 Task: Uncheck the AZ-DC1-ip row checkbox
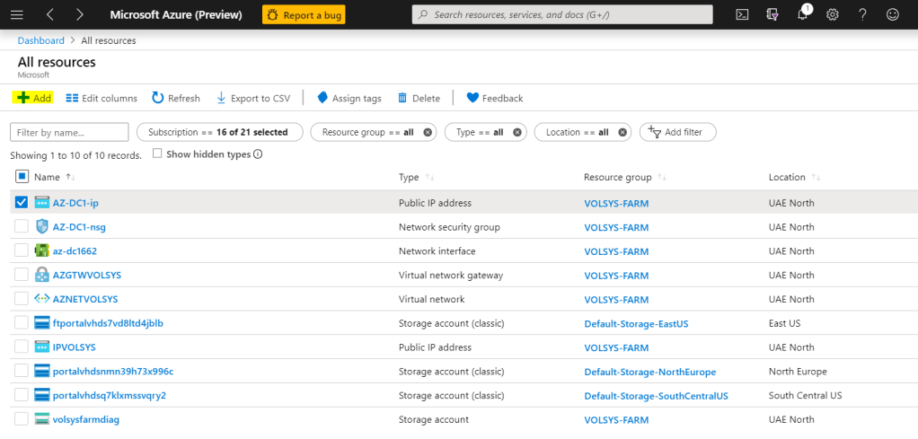pos(22,203)
